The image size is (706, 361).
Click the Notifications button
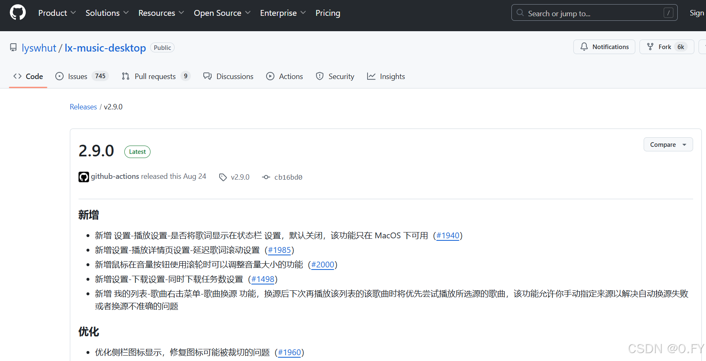coord(604,47)
